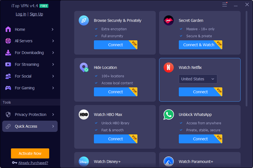
Task: Click the 100+ locations text
Action: [113, 76]
